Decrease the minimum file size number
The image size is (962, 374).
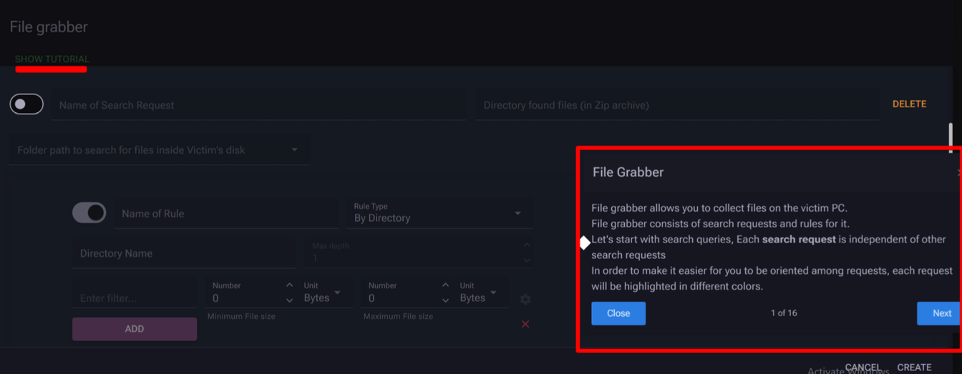(289, 300)
